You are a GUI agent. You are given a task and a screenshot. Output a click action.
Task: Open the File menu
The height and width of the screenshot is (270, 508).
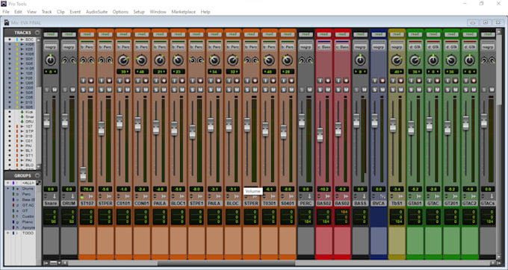coord(6,12)
